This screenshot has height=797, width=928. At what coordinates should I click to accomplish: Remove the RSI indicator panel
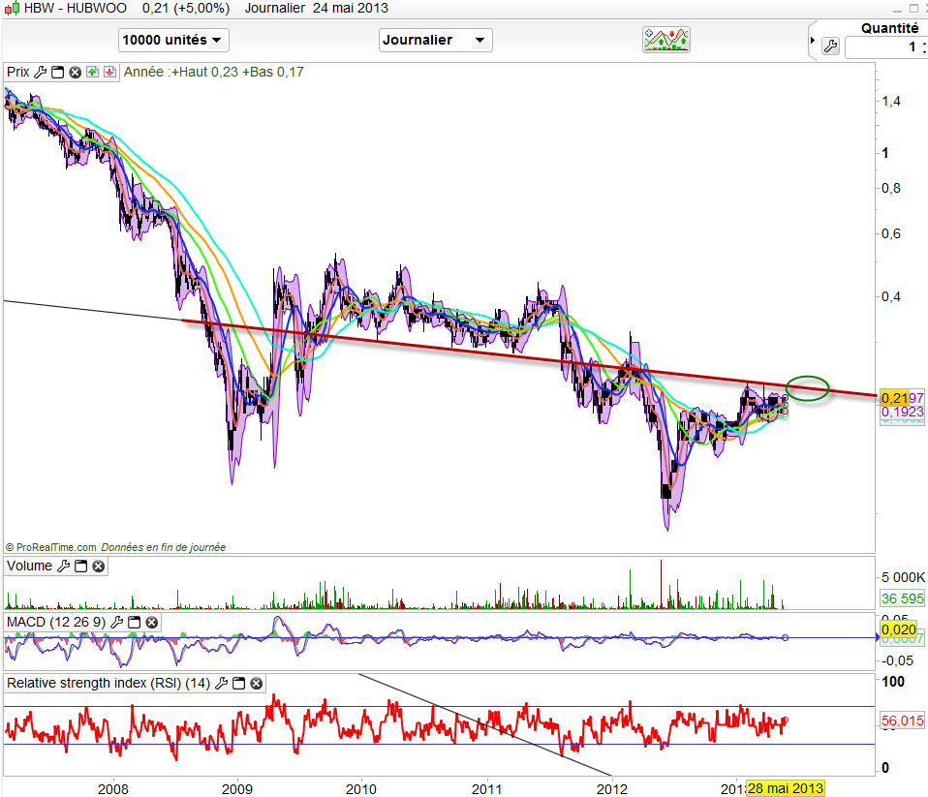pyautogui.click(x=257, y=684)
